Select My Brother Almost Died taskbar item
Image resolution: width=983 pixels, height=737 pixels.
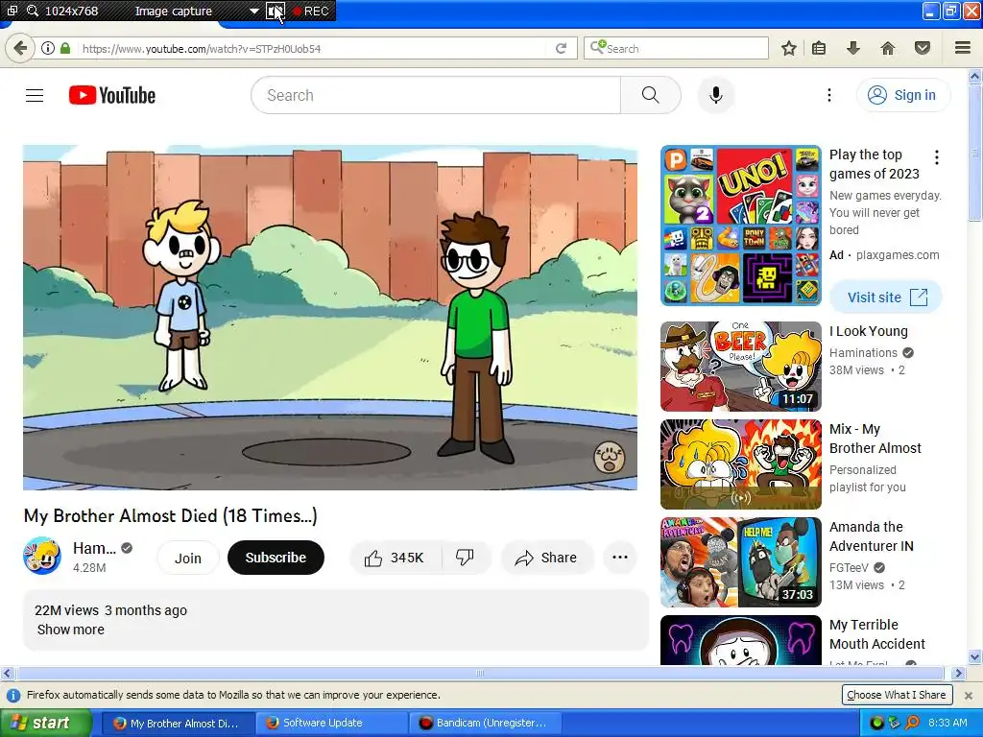[177, 723]
